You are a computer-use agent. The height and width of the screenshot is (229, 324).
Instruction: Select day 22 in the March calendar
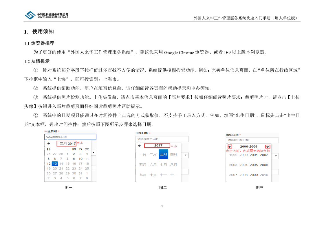pyautogui.click(x=67, y=168)
